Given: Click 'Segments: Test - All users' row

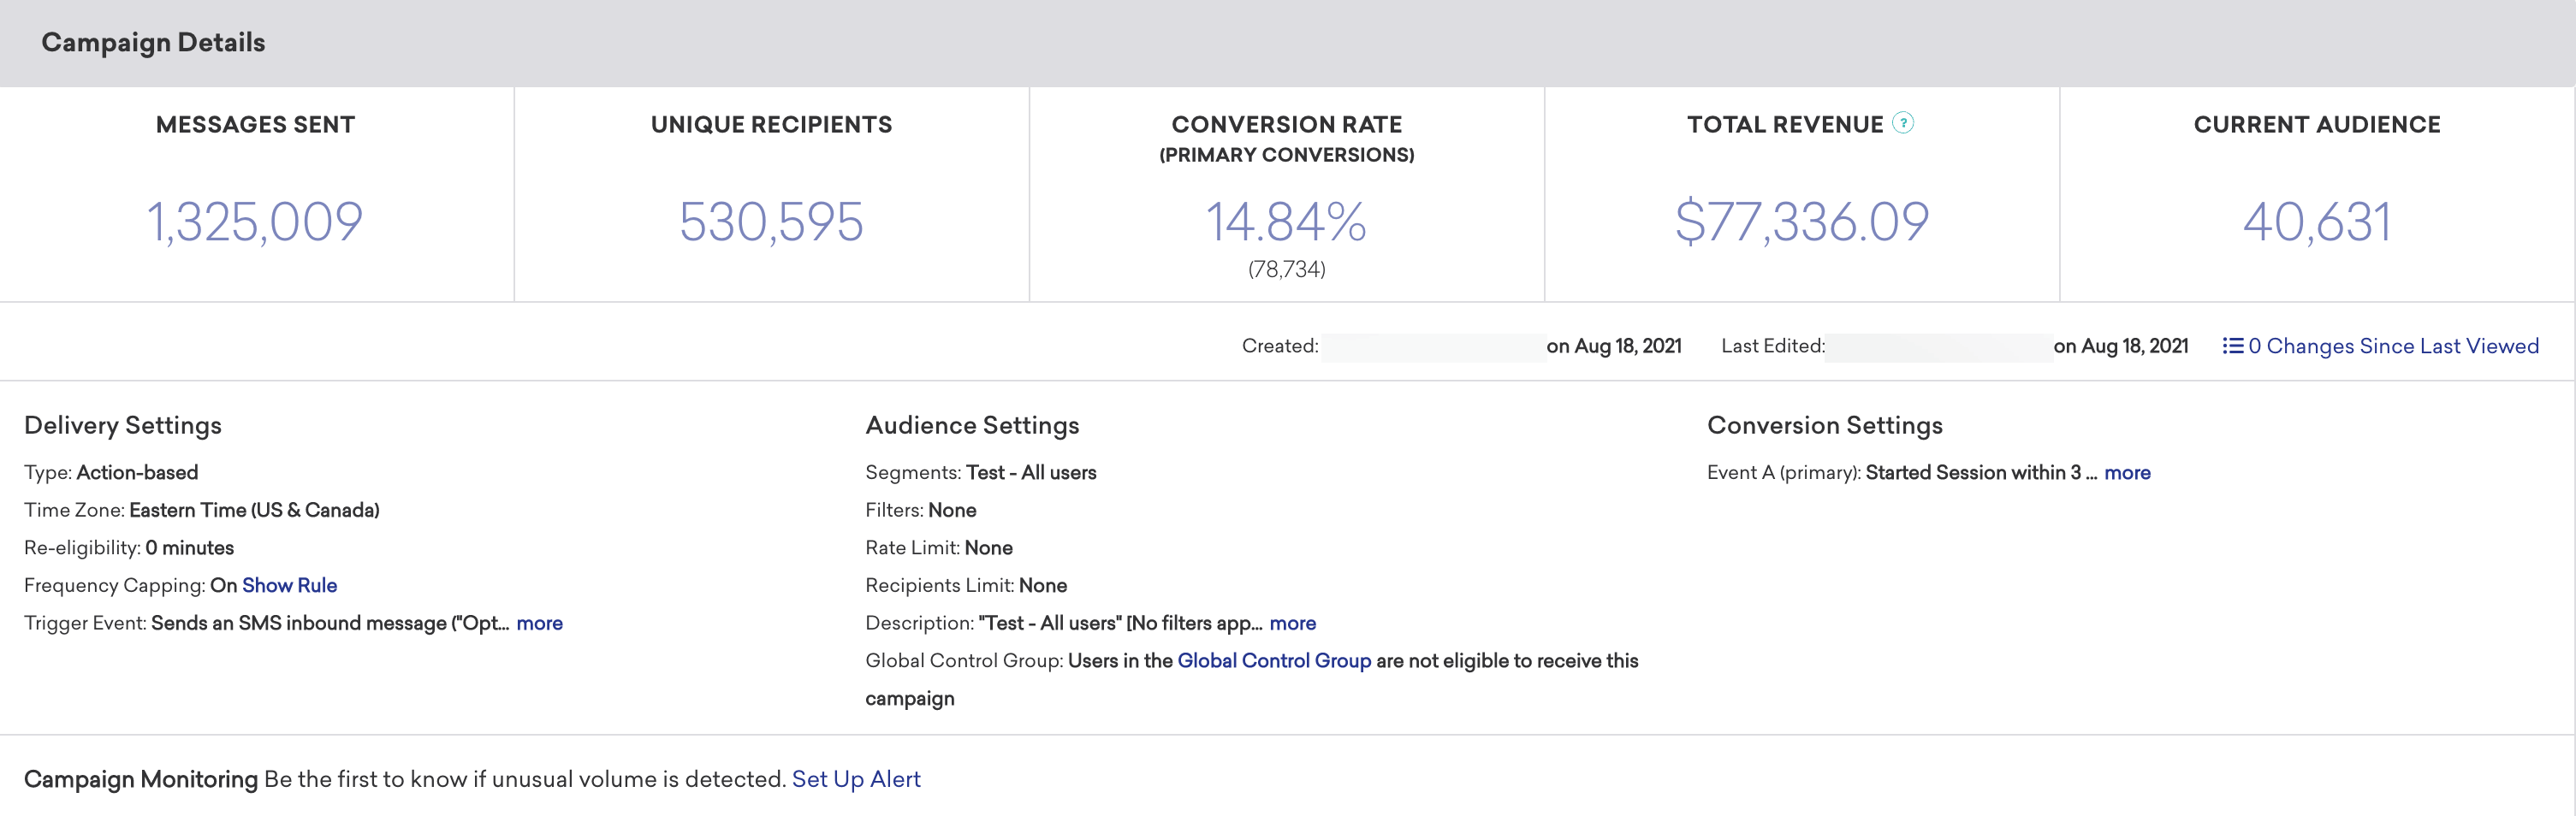Looking at the screenshot, I should [x=981, y=472].
